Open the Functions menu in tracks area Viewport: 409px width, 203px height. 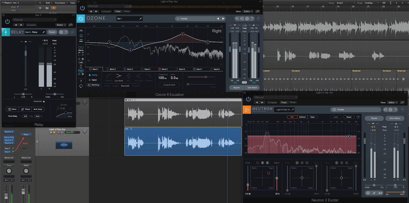point(61,3)
